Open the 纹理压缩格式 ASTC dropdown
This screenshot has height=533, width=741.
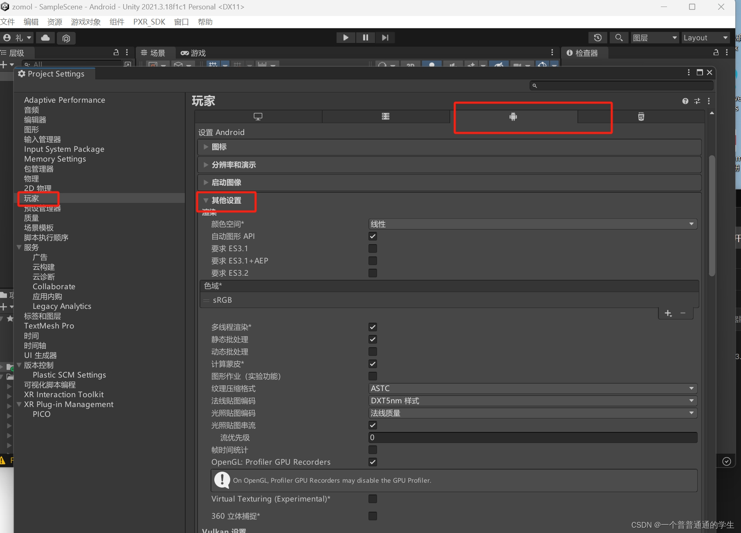533,389
